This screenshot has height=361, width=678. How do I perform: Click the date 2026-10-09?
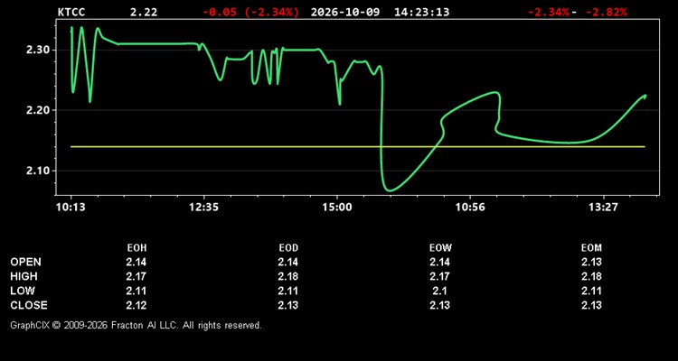[x=345, y=12]
